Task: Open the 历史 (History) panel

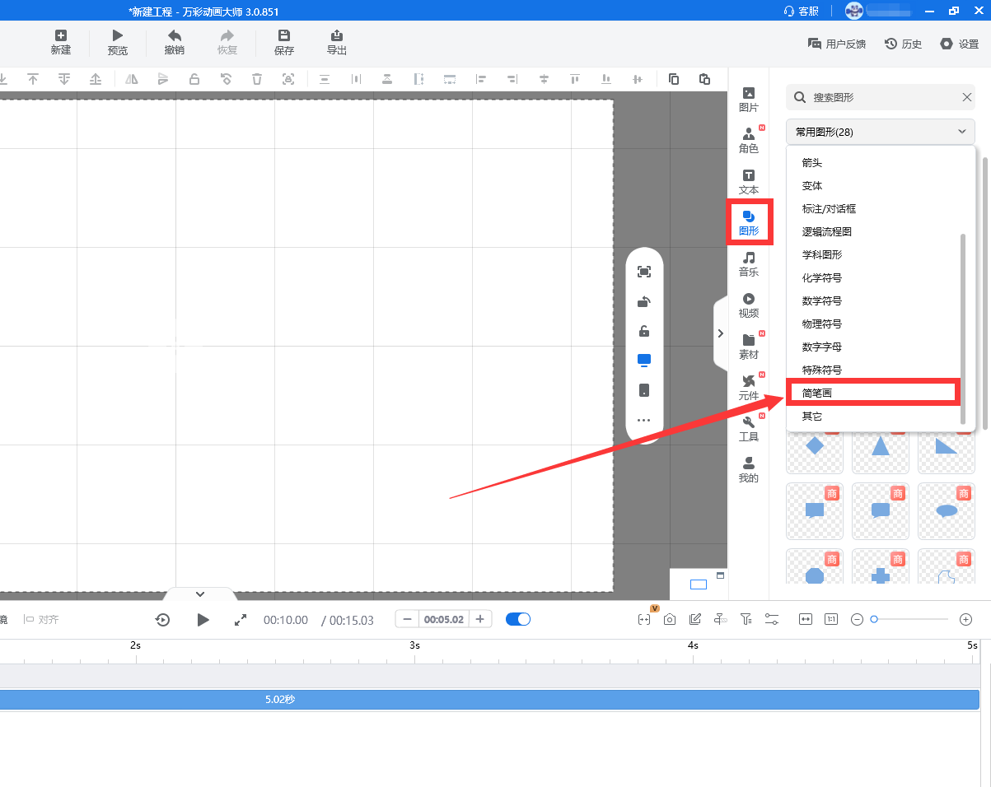Action: click(904, 44)
